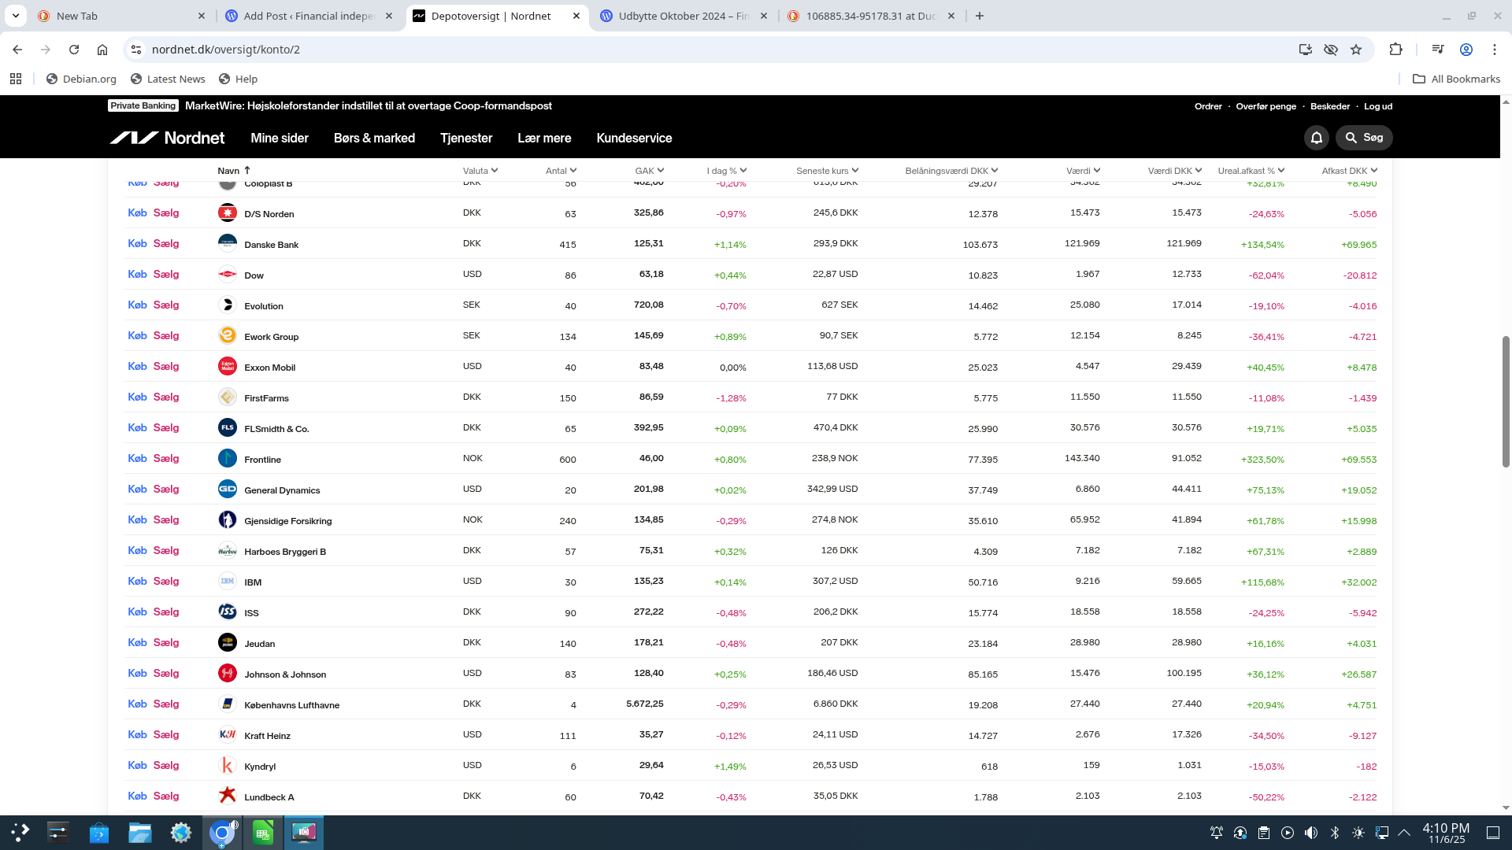Screen dimensions: 1512x850
Task: Click the Exxon Mobil logo icon
Action: (228, 366)
